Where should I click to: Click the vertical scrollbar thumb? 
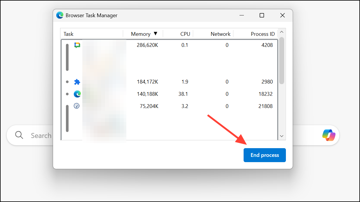pos(282,60)
